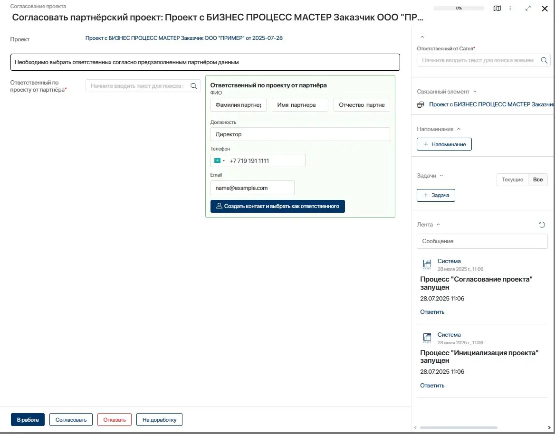The width and height of the screenshot is (555, 434).
Task: Click the expand to fullscreen icon
Action: click(528, 9)
